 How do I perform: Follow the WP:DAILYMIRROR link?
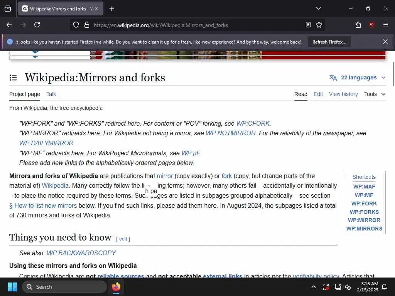pyautogui.click(x=46, y=143)
